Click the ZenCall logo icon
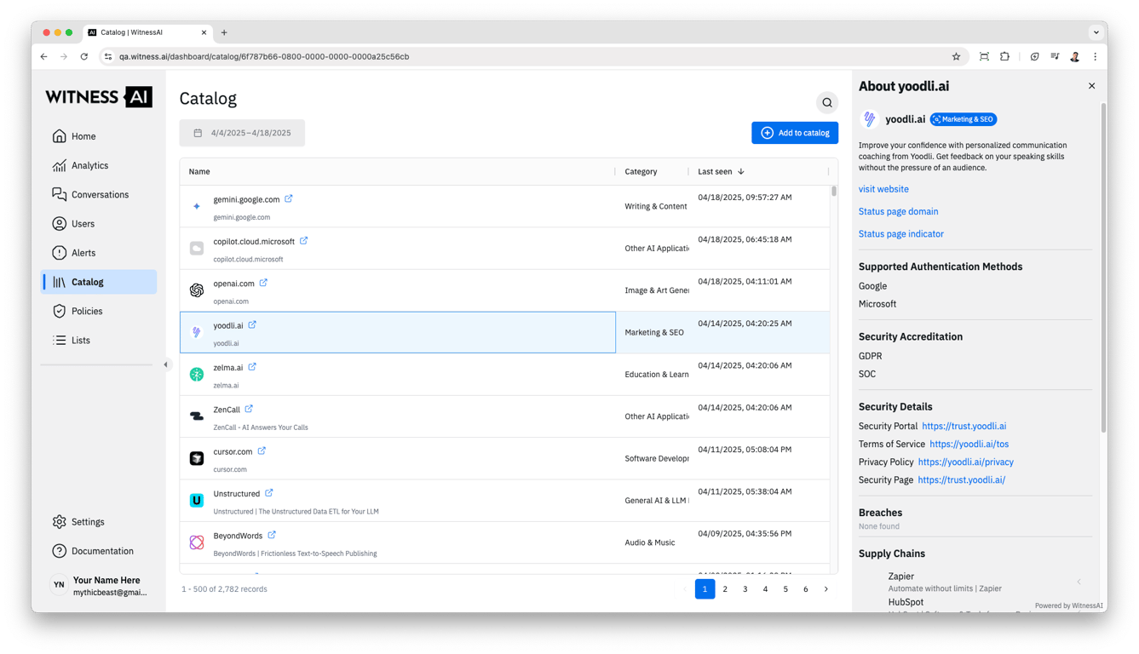Image resolution: width=1139 pixels, height=654 pixels. (x=197, y=416)
